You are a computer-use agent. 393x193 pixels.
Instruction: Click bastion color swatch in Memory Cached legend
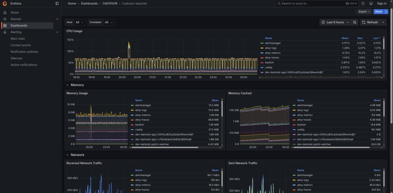294,125
